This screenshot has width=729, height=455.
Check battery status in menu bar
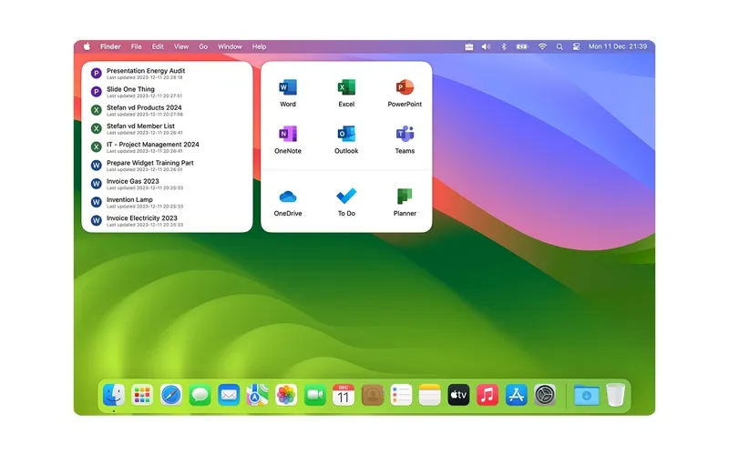coord(522,46)
